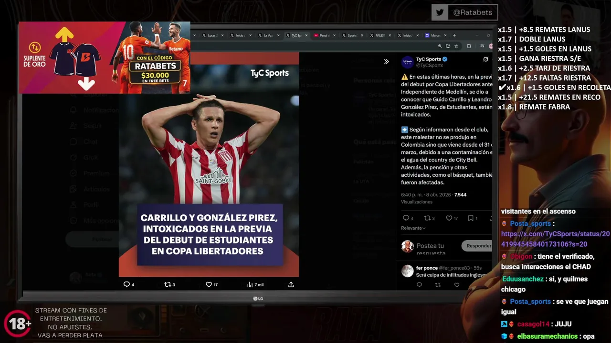Click the Responder button
The width and height of the screenshot is (611, 343).
pos(477,246)
